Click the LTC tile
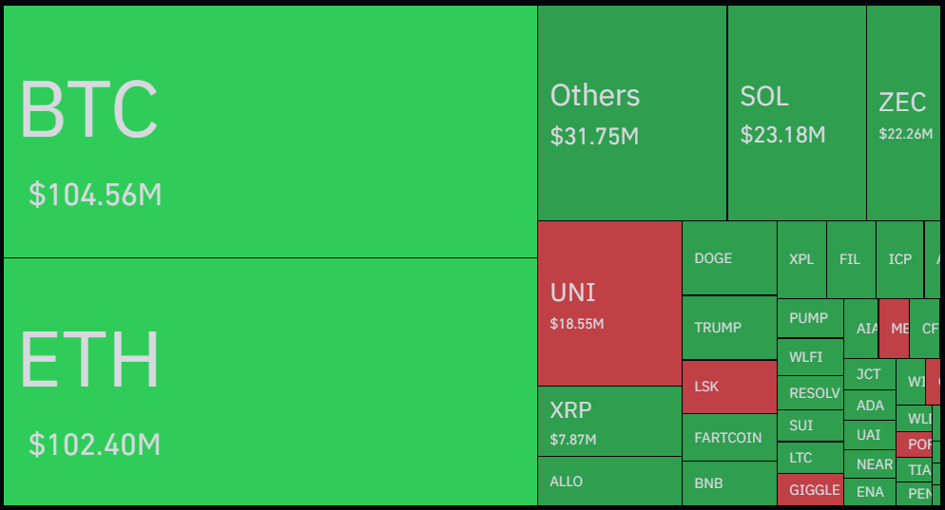Viewport: 945px width, 510px height. coord(810,458)
